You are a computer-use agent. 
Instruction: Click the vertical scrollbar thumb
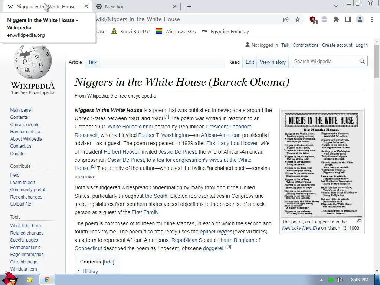tap(377, 62)
